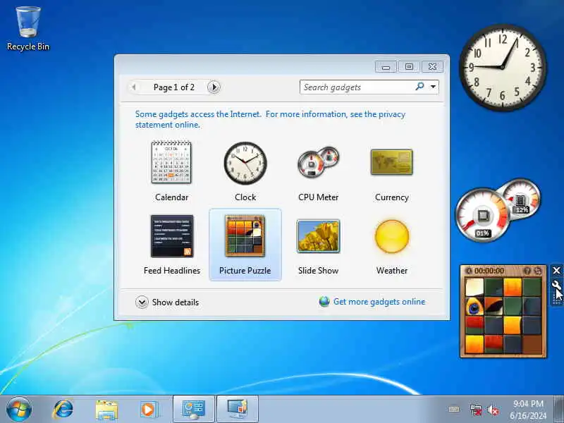Image resolution: width=564 pixels, height=423 pixels.
Task: Expand Show details section
Action: 167,302
